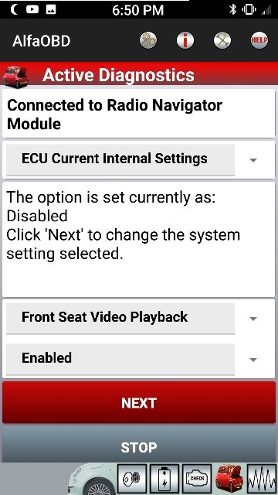Open the Enabled value dropdown arrow
Screen dimensions: 278x495
[x=253, y=360]
